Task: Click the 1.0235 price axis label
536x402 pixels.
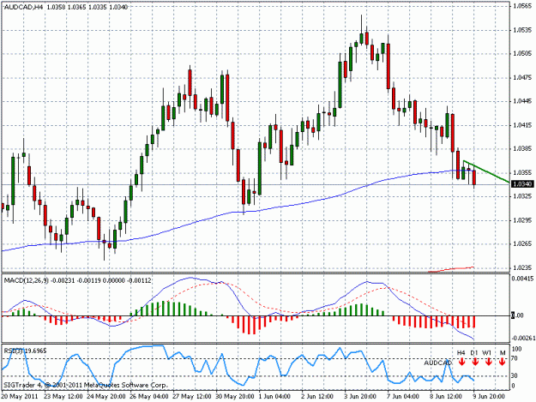Action: (522, 267)
